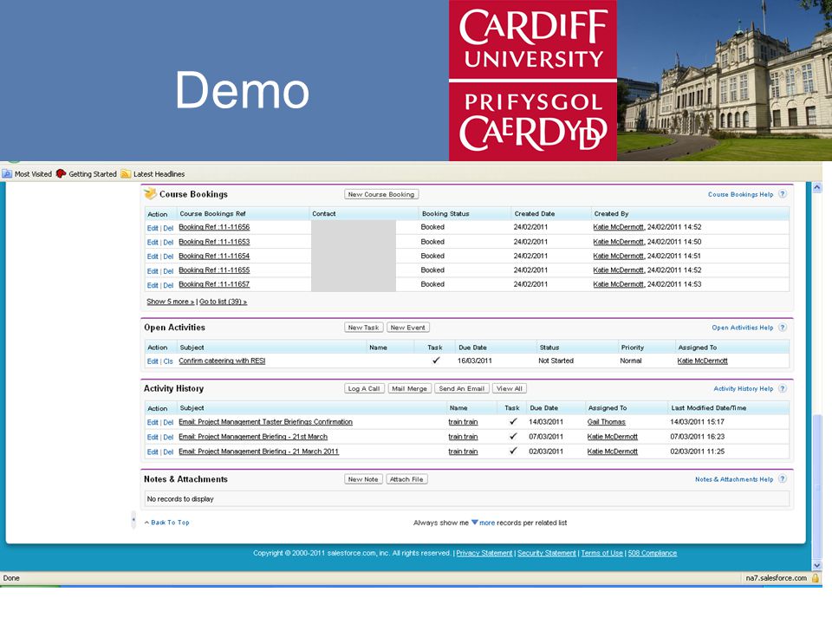Open Katie McDermott creator link for booking 11-11656
The height and width of the screenshot is (624, 832).
click(618, 227)
